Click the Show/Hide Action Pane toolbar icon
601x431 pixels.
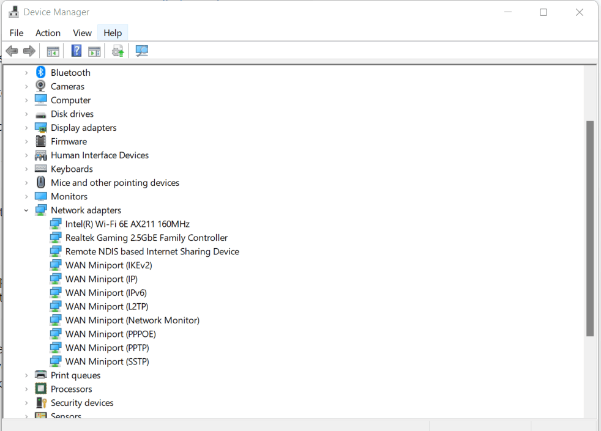(94, 51)
